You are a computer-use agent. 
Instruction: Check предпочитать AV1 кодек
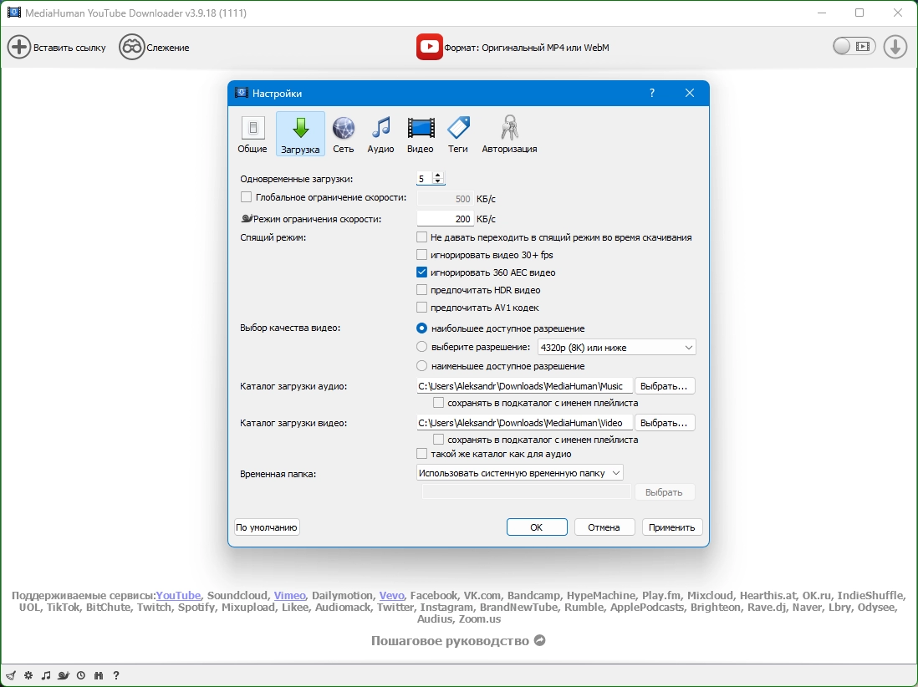[421, 308]
